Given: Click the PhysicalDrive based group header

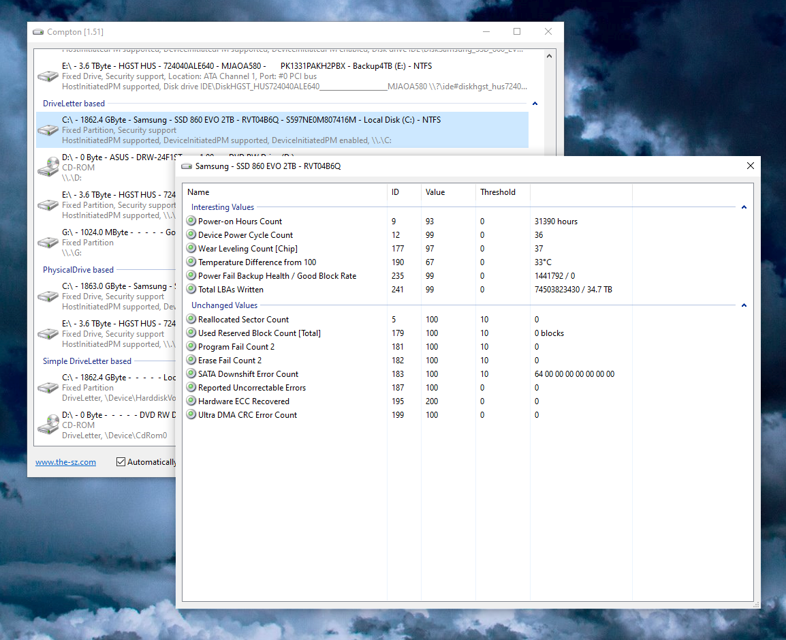Looking at the screenshot, I should pos(78,270).
